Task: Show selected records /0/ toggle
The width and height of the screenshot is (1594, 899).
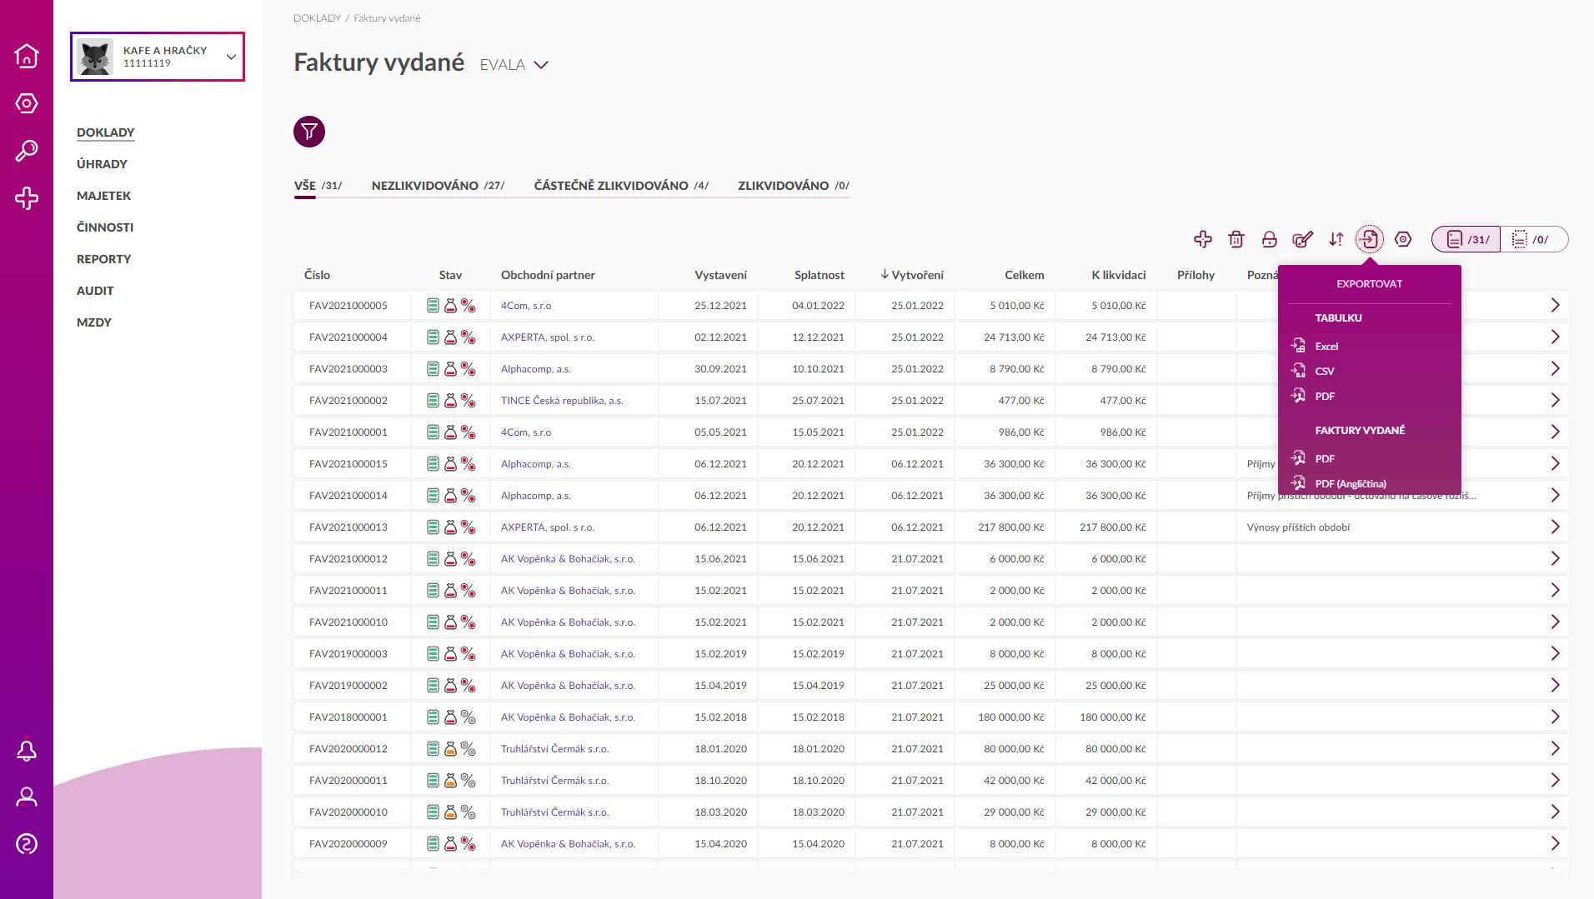Action: click(x=1534, y=239)
